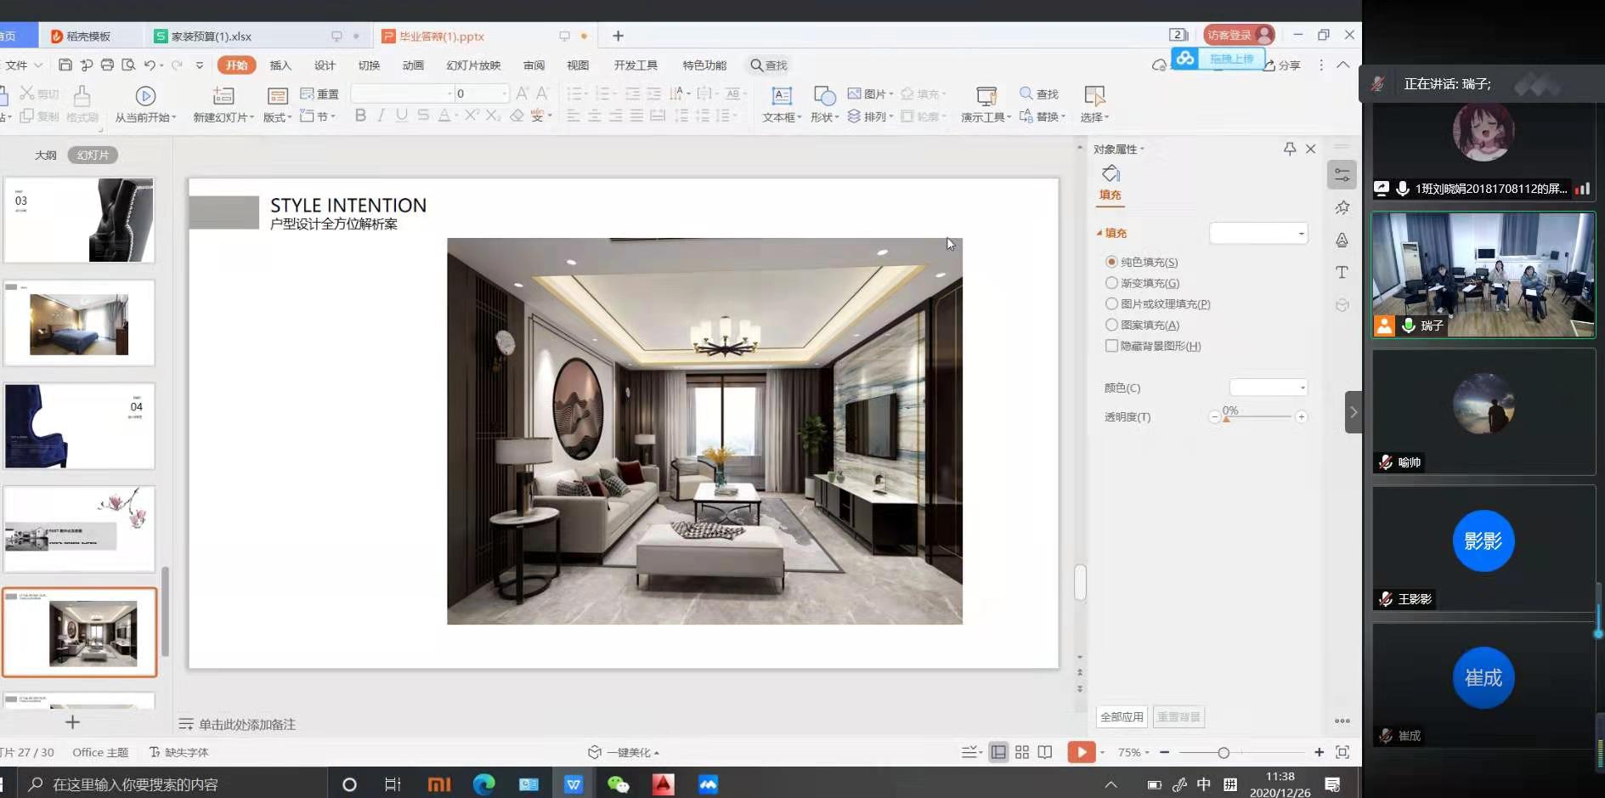Start slideshow from current slide icon
1605x798 pixels.
click(x=145, y=96)
